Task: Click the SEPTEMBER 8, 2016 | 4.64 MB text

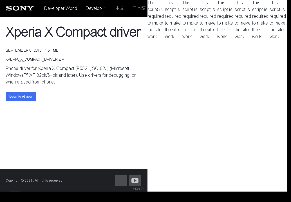Action: (32, 50)
